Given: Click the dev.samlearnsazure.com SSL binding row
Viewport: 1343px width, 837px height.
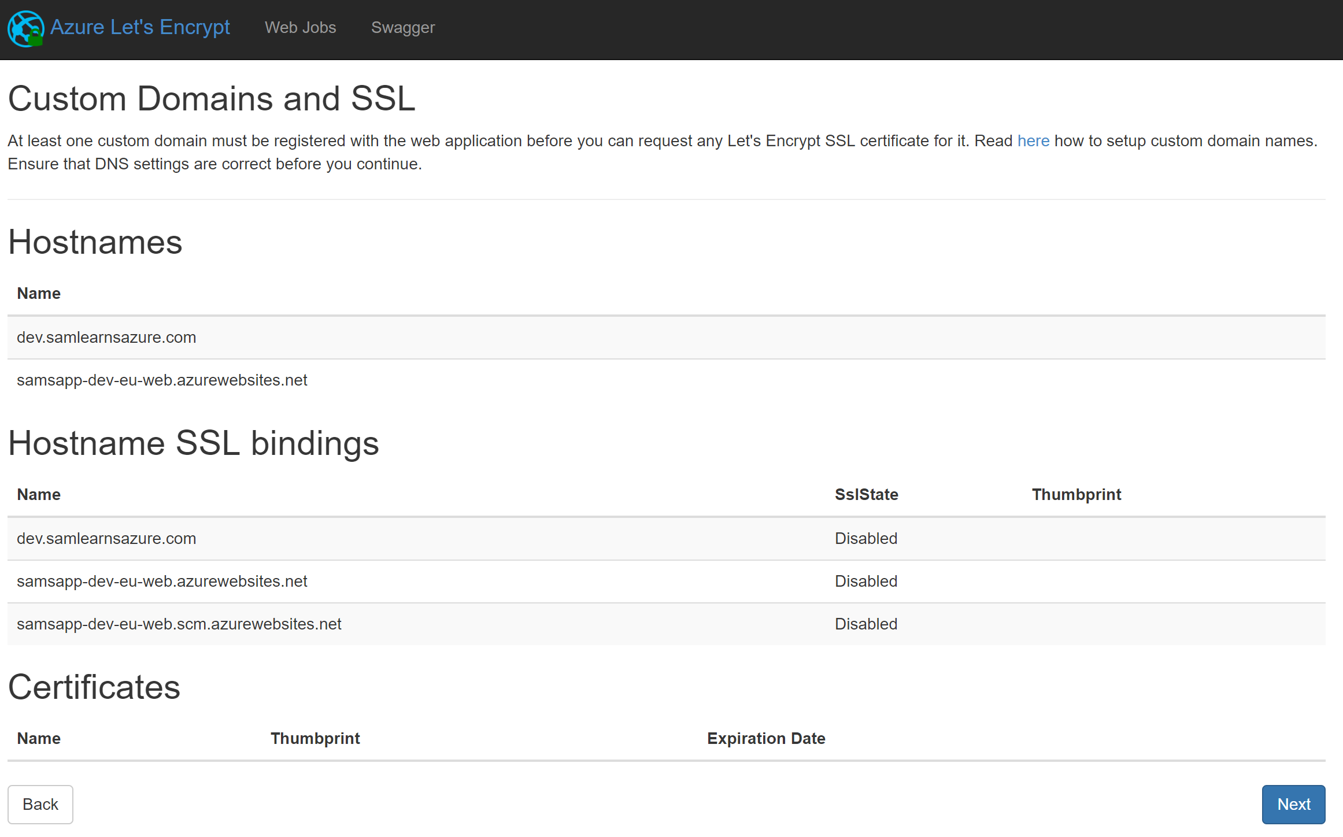Looking at the screenshot, I should tap(106, 538).
